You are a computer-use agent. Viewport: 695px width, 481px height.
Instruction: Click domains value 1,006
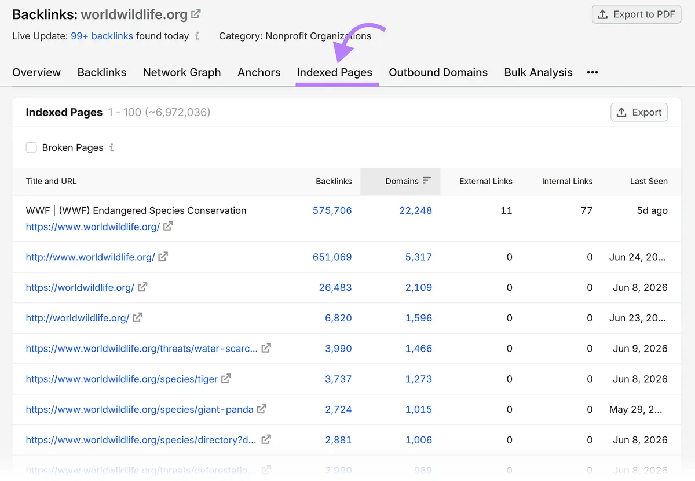[419, 440]
